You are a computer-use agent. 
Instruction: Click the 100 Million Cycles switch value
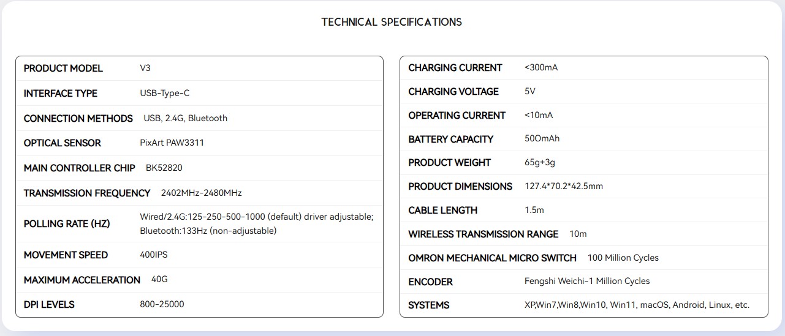pyautogui.click(x=623, y=258)
